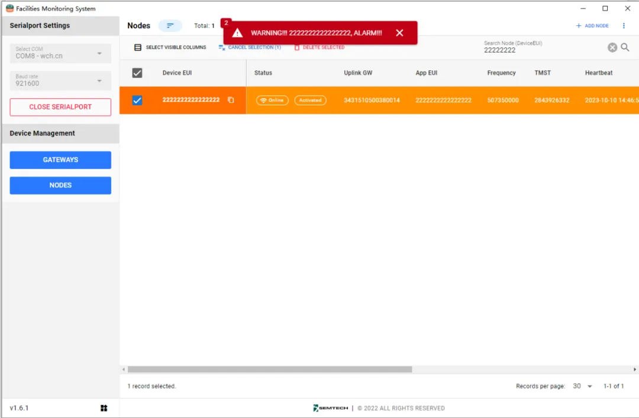This screenshot has width=639, height=418.
Task: Switch to the Nodes management view
Action: point(60,185)
